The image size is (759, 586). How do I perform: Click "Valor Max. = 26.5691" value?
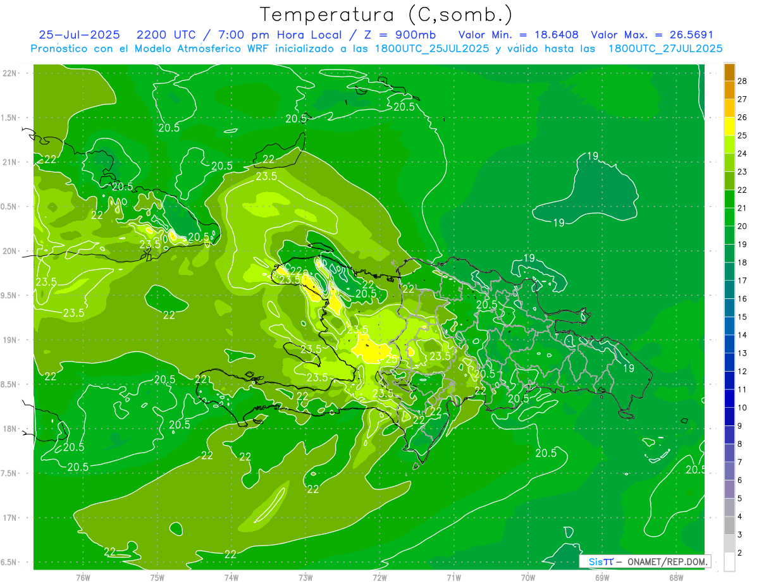652,35
